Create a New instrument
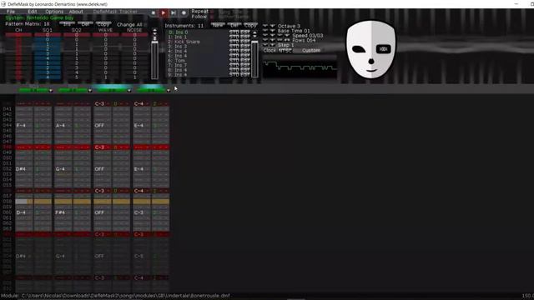The height and width of the screenshot is (300, 534). [x=218, y=25]
